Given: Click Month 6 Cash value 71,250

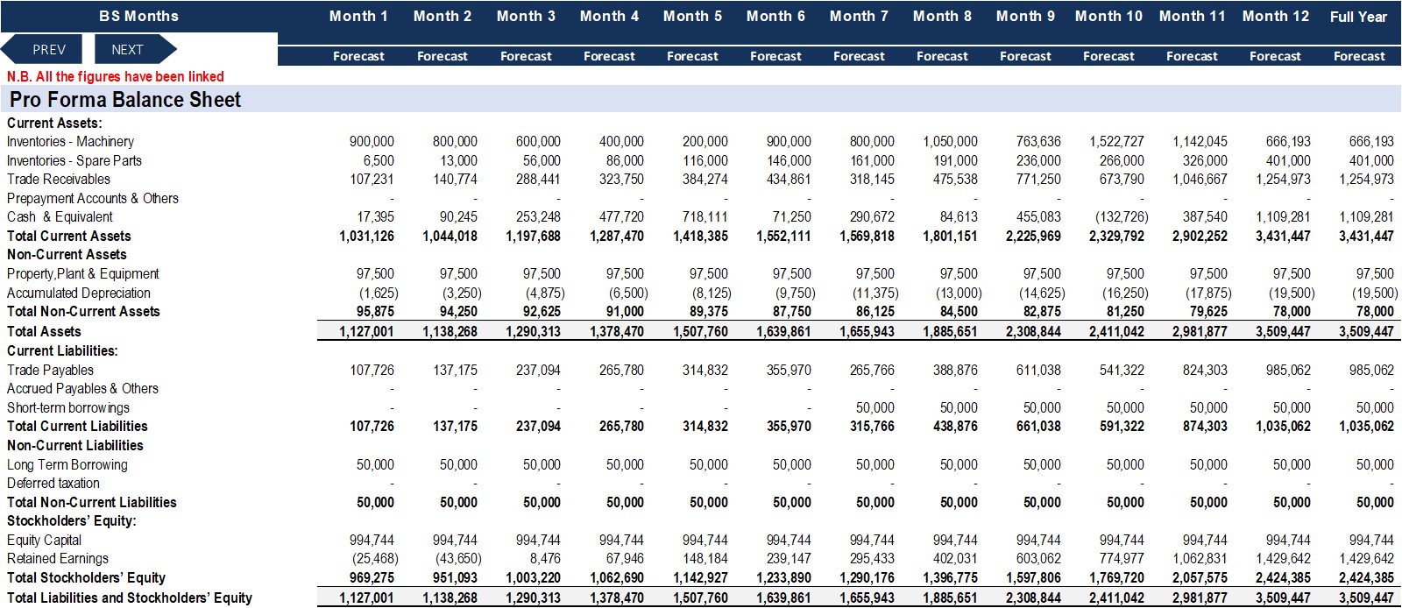Looking at the screenshot, I should coord(792,216).
